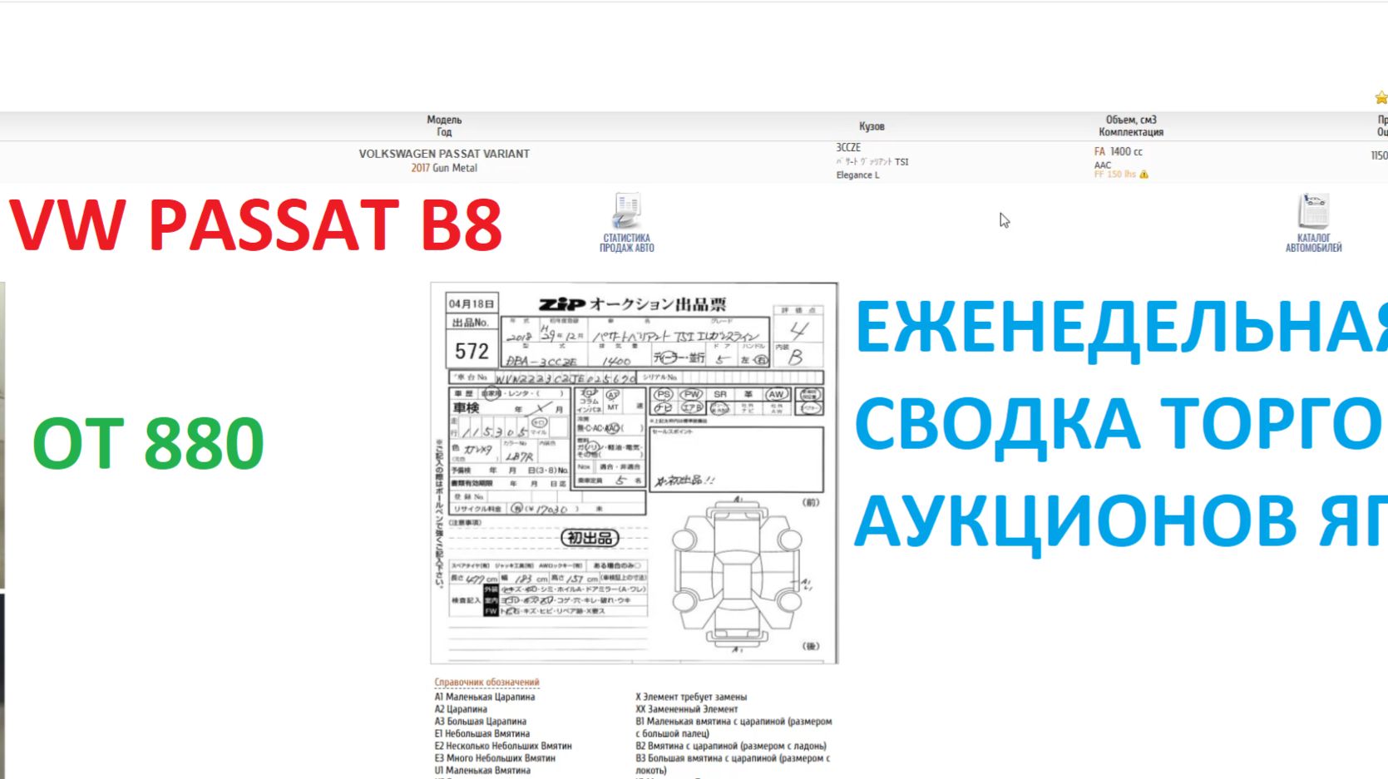Click the warning triangle next to FF 150
The image size is (1388, 779).
click(x=1146, y=175)
